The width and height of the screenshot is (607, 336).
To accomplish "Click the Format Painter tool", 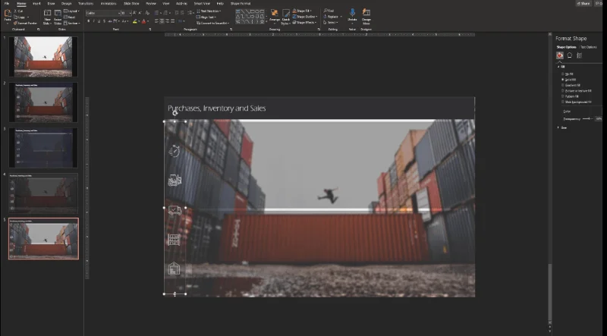I will pyautogui.click(x=26, y=24).
